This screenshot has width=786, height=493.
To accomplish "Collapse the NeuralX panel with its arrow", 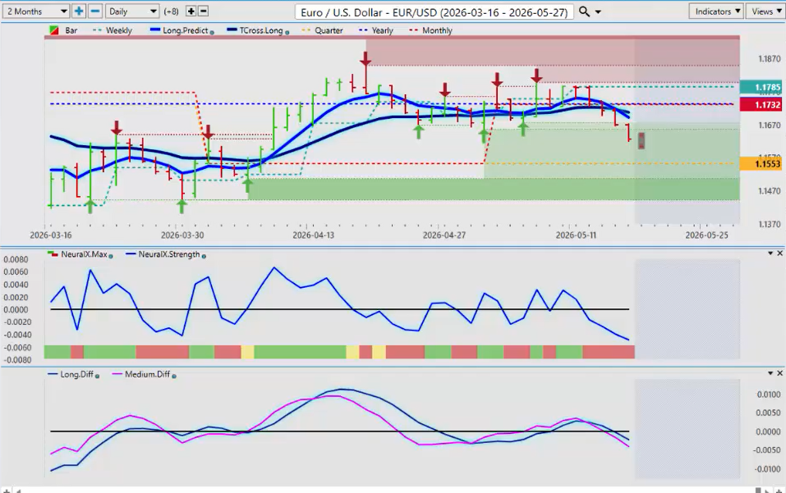I will [770, 253].
